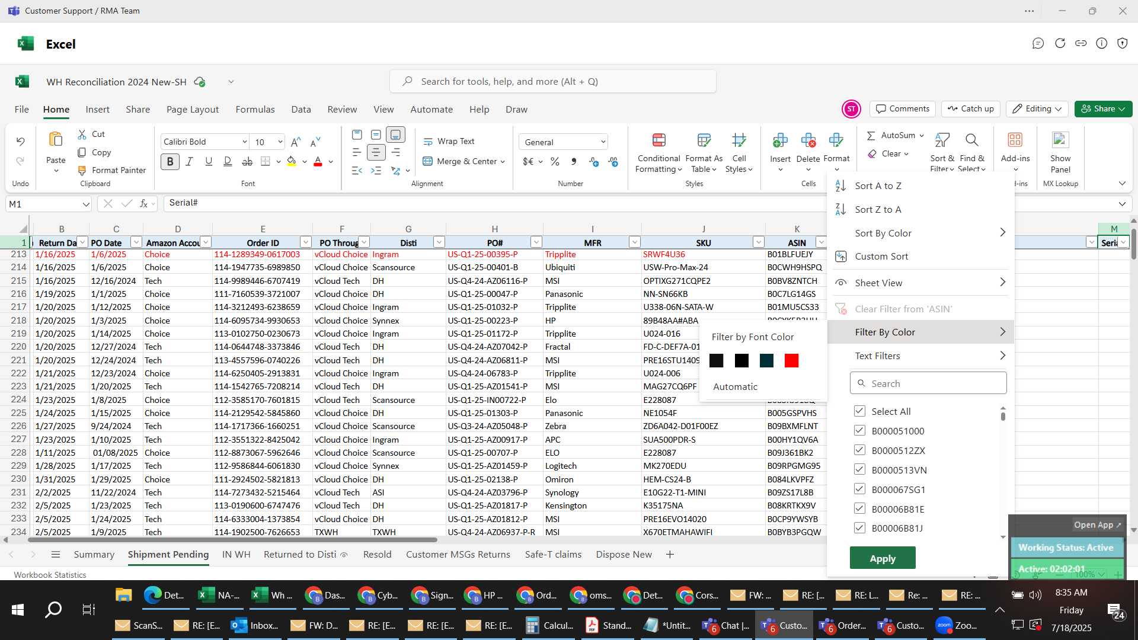Image resolution: width=1138 pixels, height=640 pixels.
Task: Uncheck the B0000512ZX filter item
Action: [x=859, y=450]
